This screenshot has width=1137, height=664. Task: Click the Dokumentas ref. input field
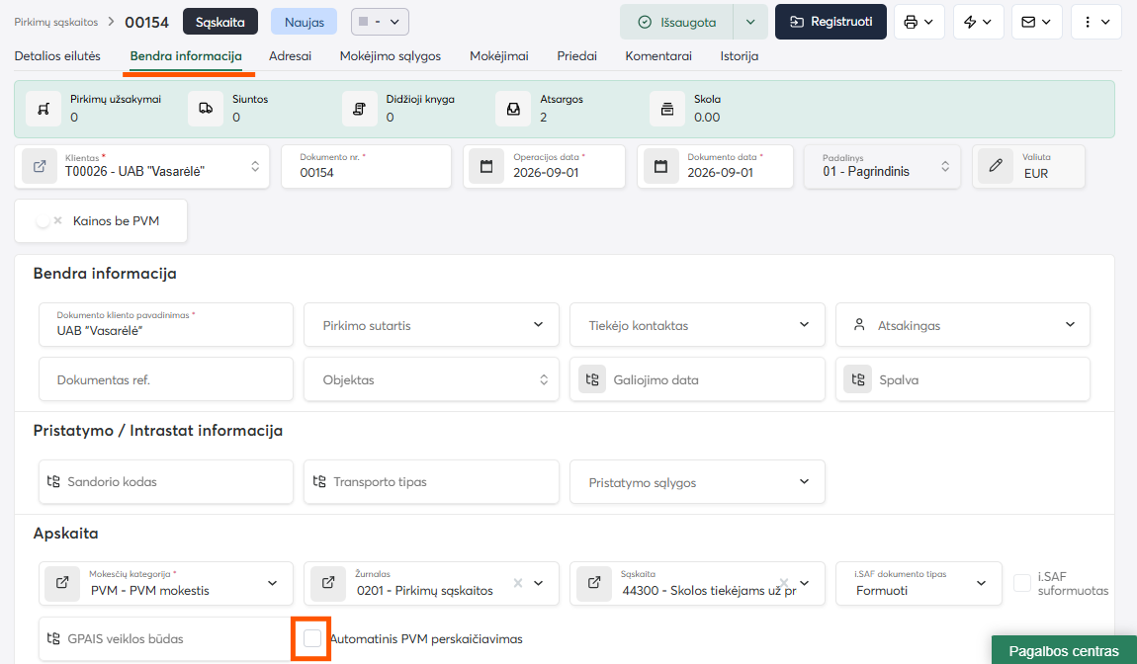(166, 379)
